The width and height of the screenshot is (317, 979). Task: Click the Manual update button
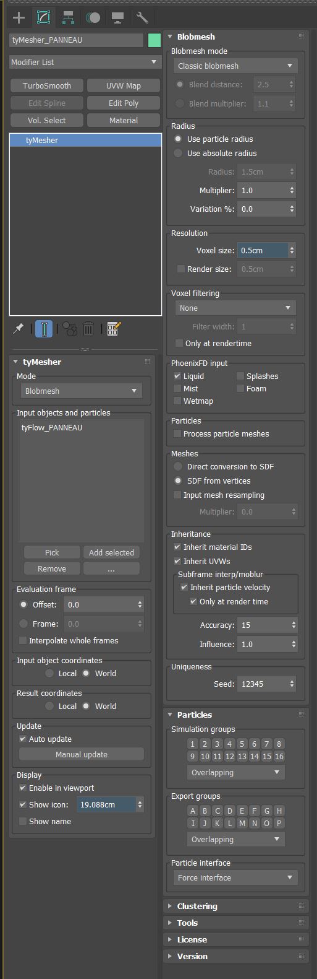(x=82, y=754)
